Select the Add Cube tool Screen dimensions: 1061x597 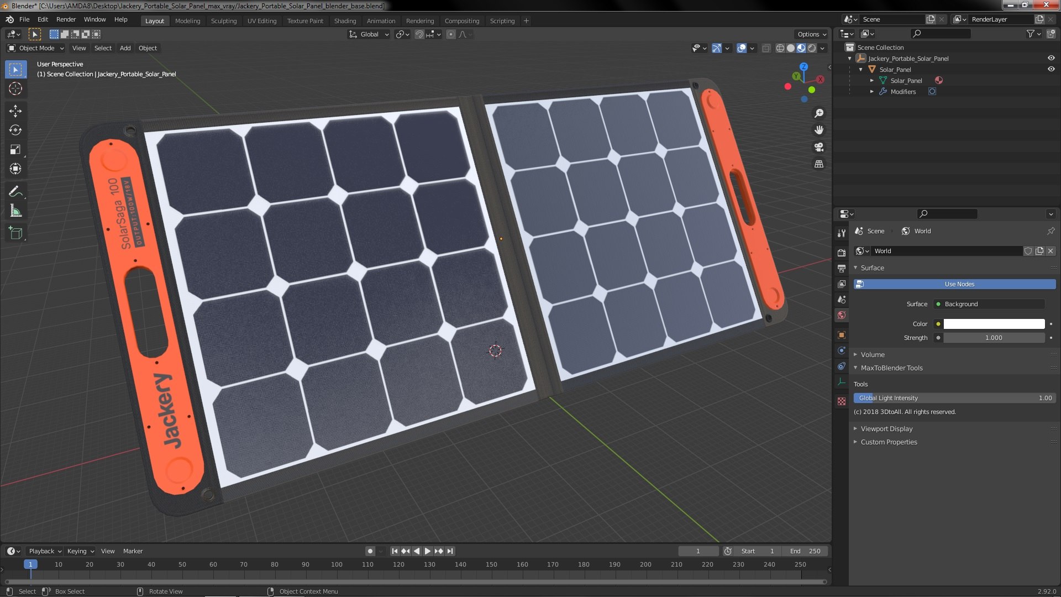tap(15, 233)
